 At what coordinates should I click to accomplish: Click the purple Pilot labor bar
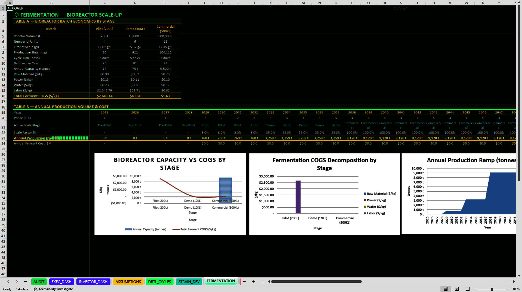coord(298,197)
